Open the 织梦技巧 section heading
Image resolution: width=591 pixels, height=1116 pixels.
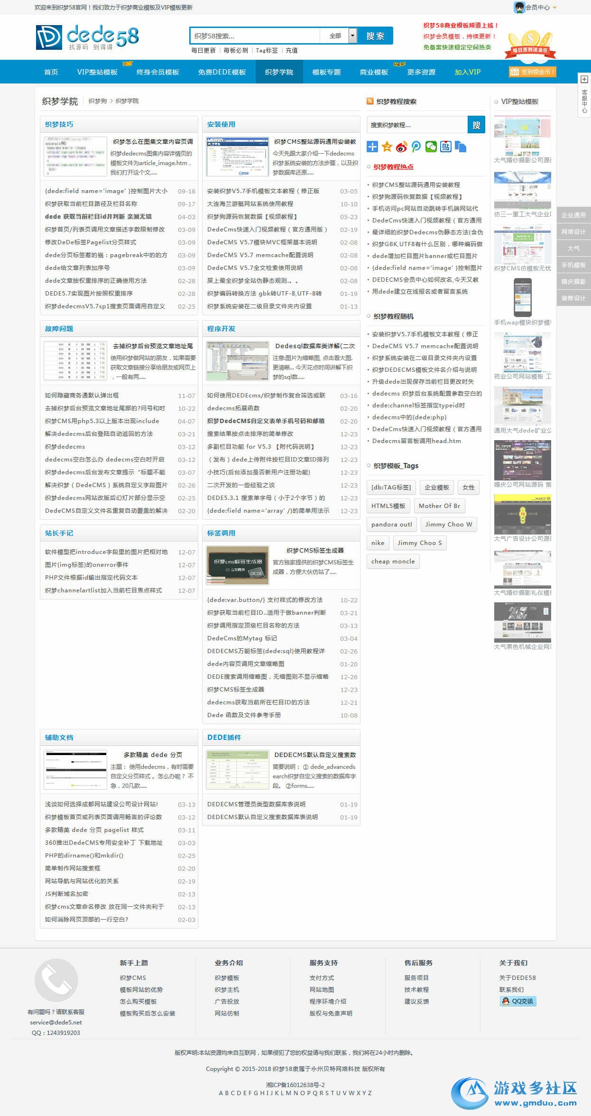tap(59, 124)
